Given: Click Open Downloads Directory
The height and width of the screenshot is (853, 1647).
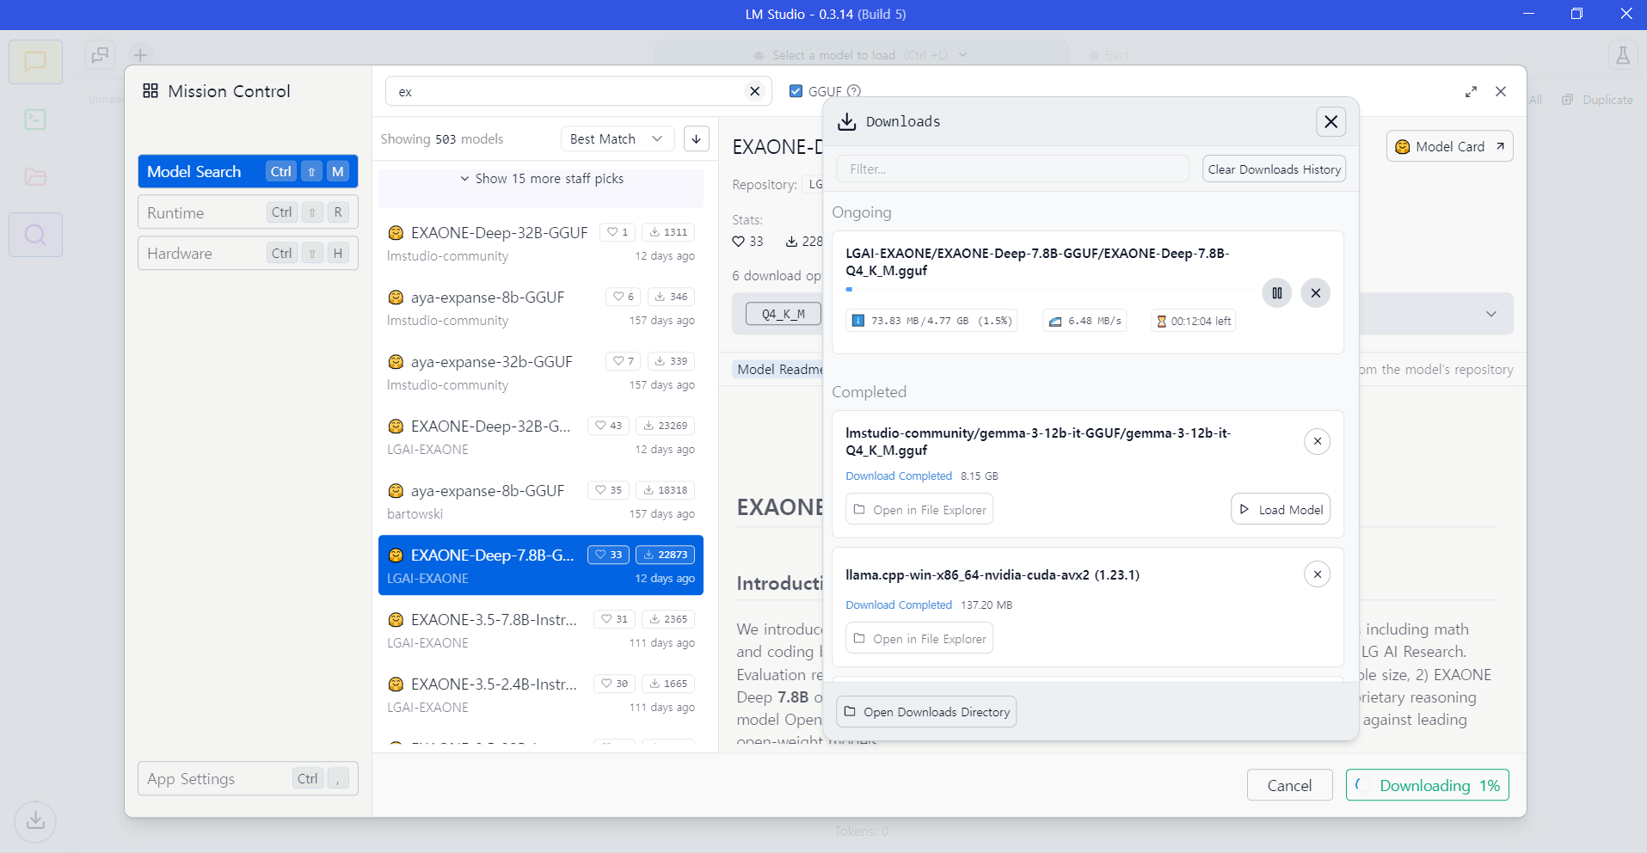Looking at the screenshot, I should (926, 712).
